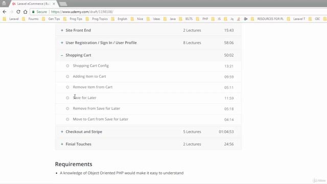The image size is (327, 184).
Task: Open the IELTS bookmark folder
Action: coord(186,19)
